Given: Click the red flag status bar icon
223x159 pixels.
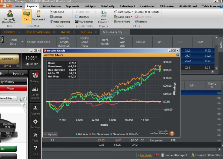Looking at the screenshot, I should click(x=157, y=155).
